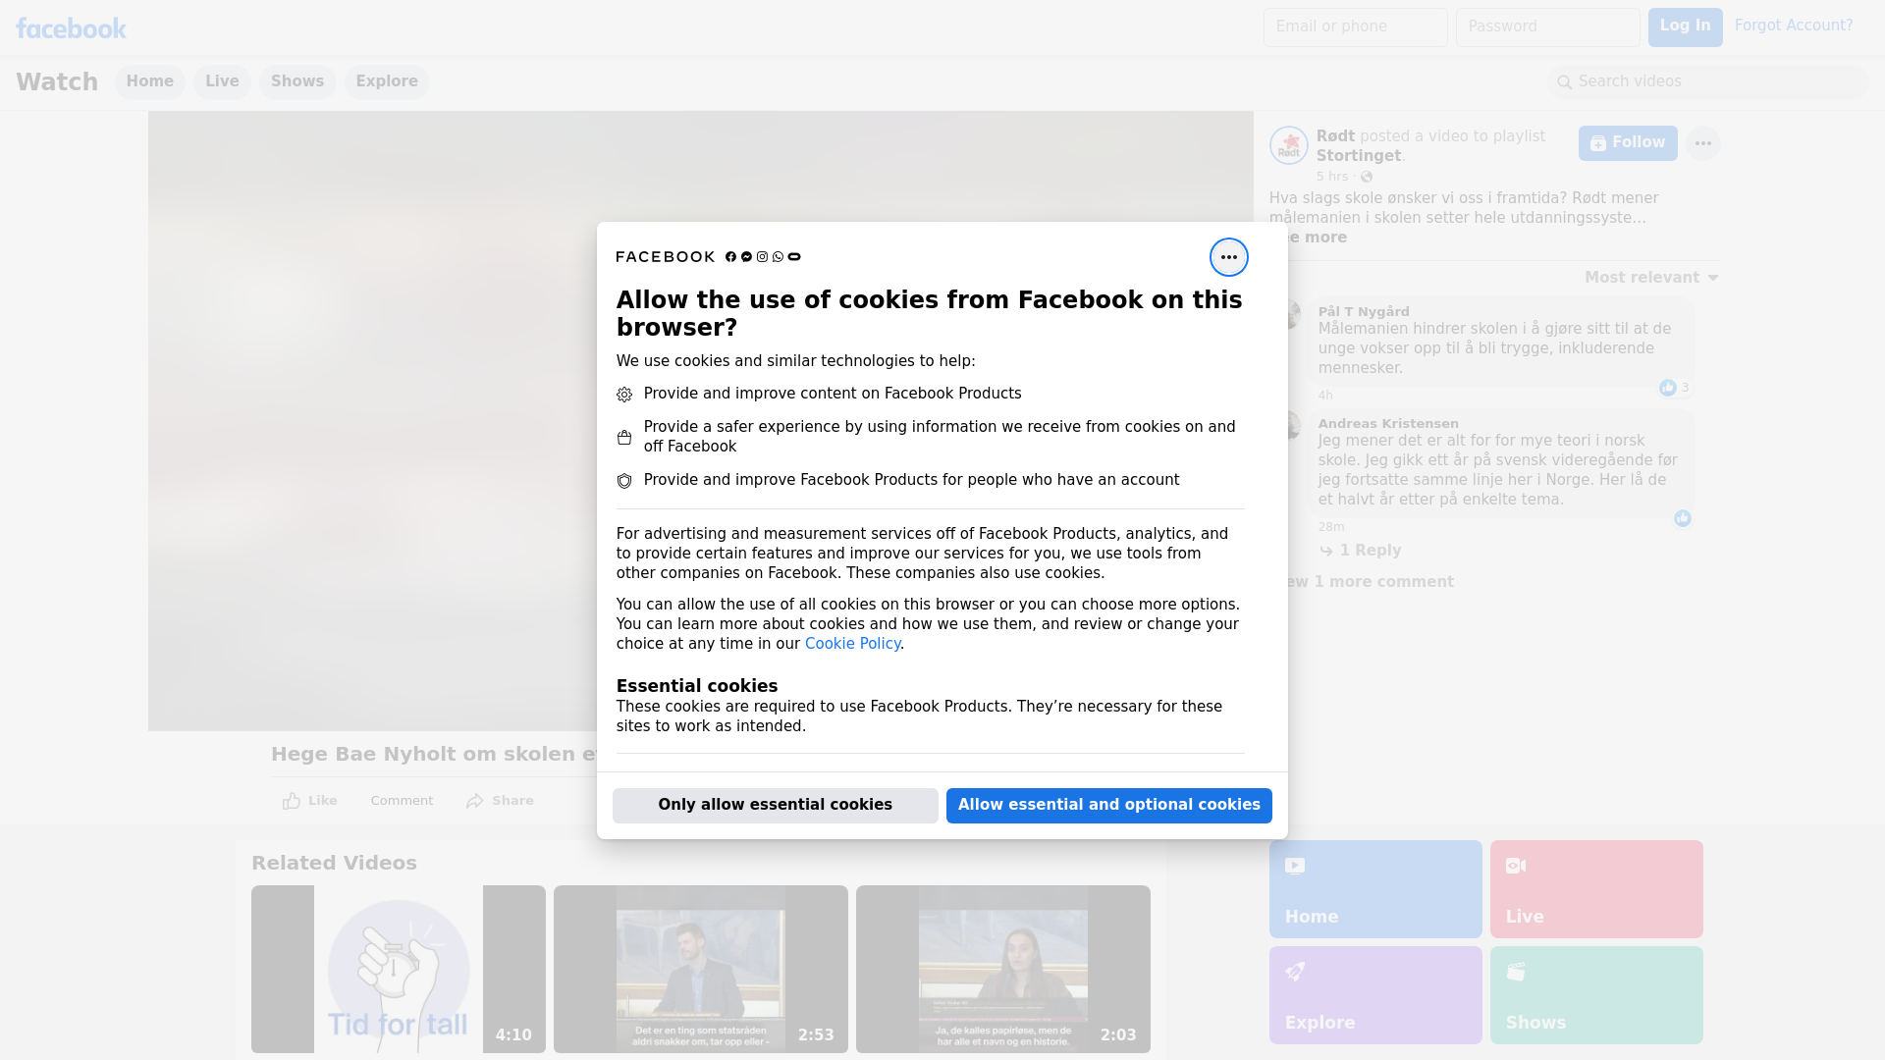Switch to the Explore tab in Watch

pos(387,81)
